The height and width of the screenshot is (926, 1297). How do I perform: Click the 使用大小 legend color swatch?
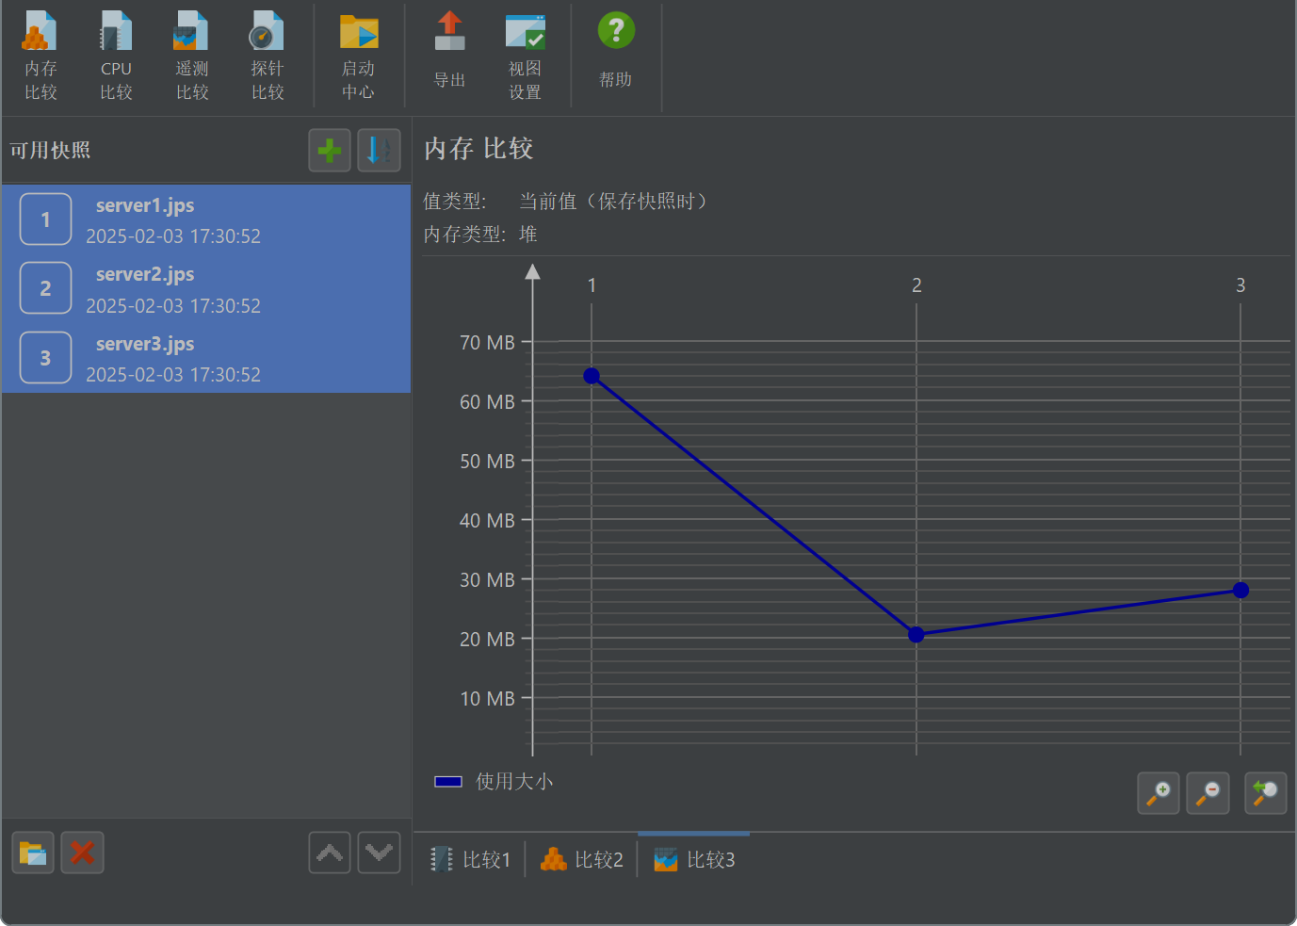pos(448,782)
